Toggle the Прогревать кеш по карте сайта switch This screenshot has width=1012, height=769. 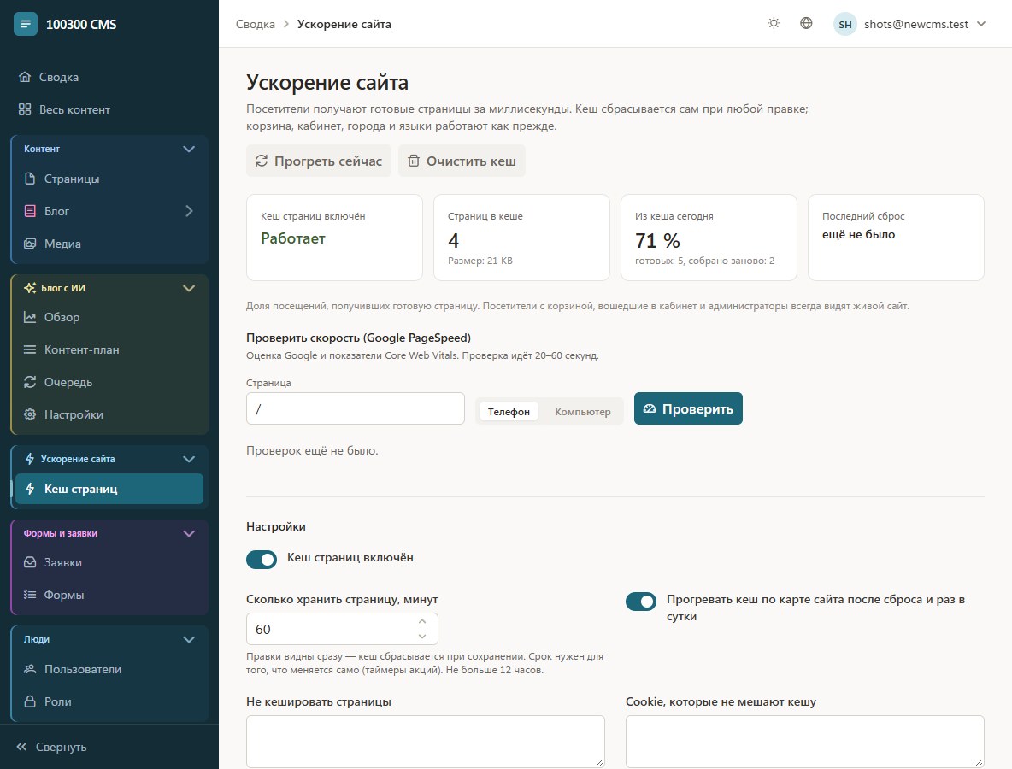click(641, 601)
